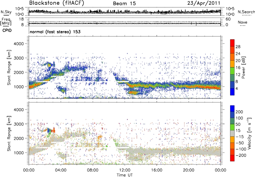
Task: Click the "Velocity [m s-1]" color bar title
Action: click(250, 133)
